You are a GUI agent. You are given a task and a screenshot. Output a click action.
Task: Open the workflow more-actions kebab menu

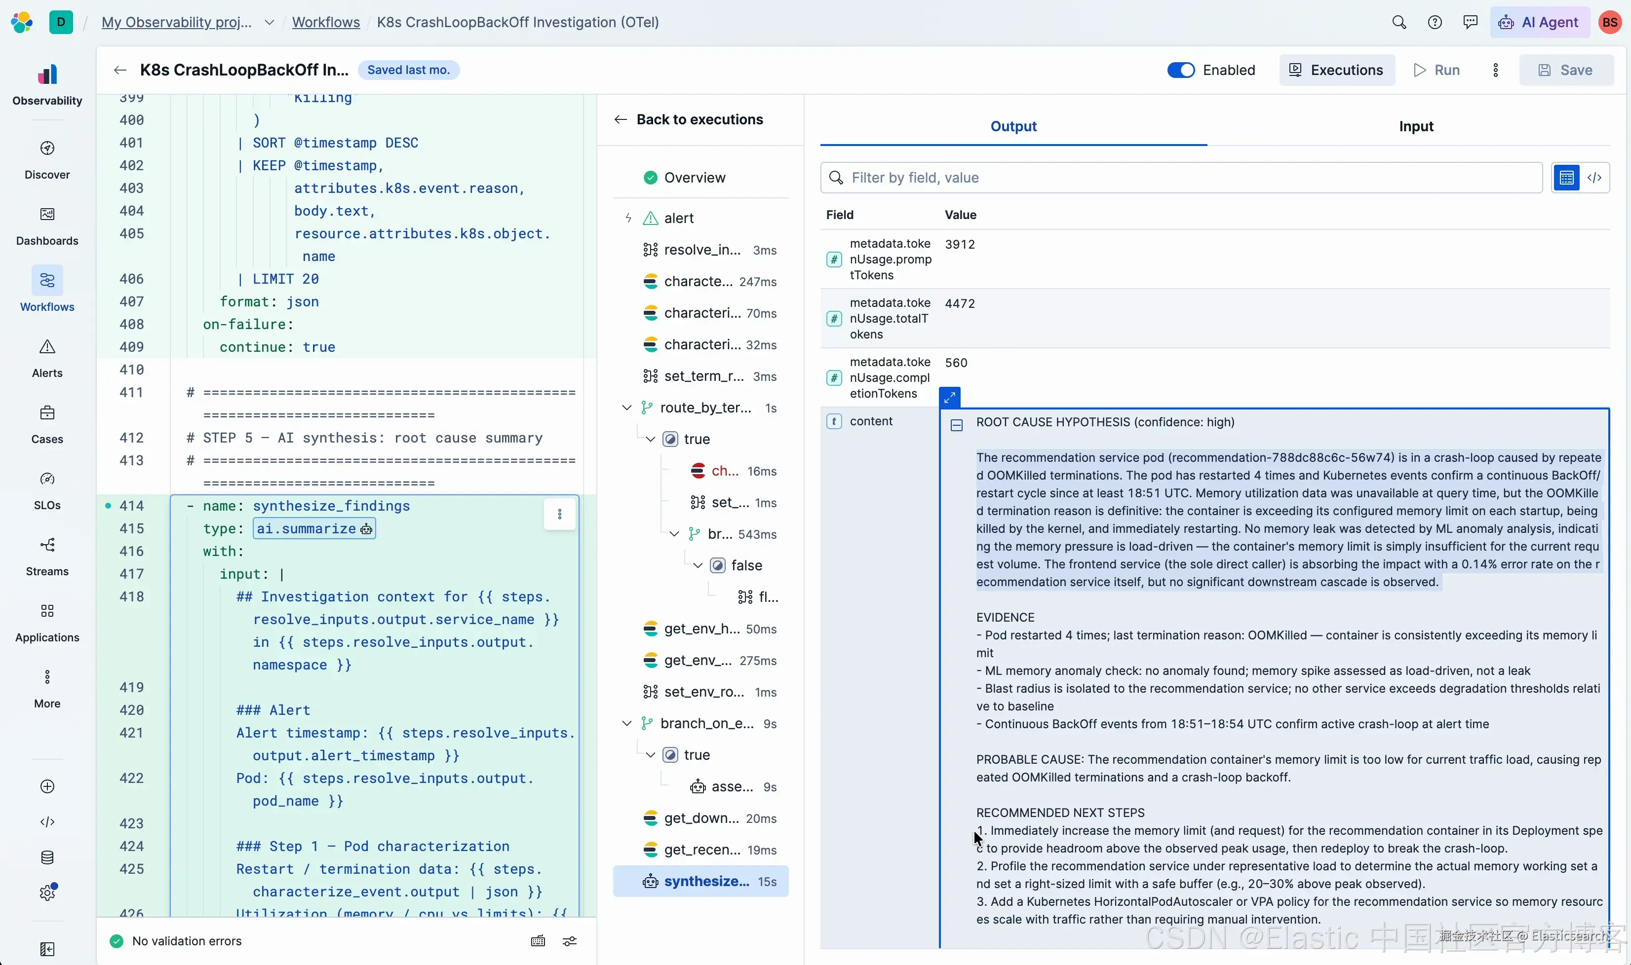point(1496,70)
